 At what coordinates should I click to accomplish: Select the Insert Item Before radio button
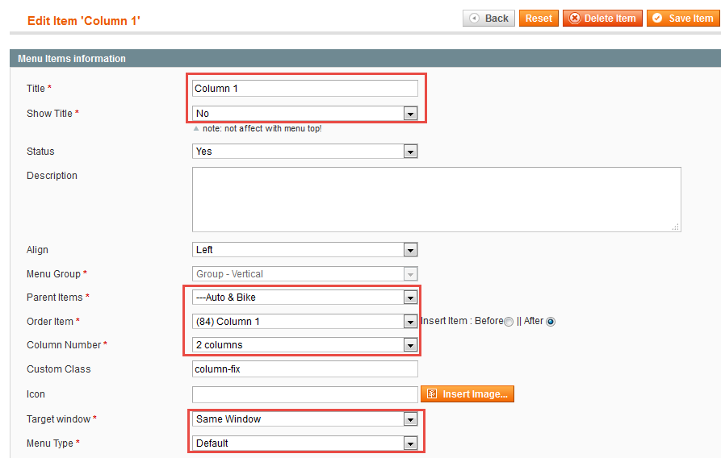[x=509, y=322]
